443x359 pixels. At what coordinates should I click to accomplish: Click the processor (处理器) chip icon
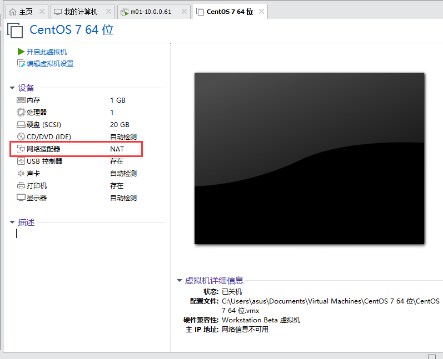pos(21,112)
